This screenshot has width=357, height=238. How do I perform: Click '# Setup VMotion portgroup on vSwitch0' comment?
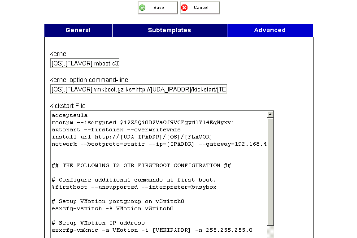pos(118,201)
